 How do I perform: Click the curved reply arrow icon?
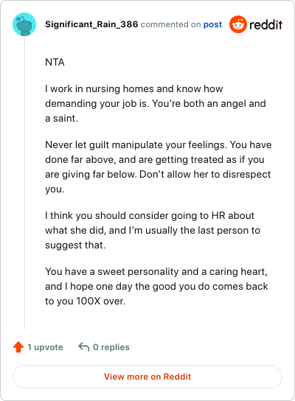click(83, 346)
